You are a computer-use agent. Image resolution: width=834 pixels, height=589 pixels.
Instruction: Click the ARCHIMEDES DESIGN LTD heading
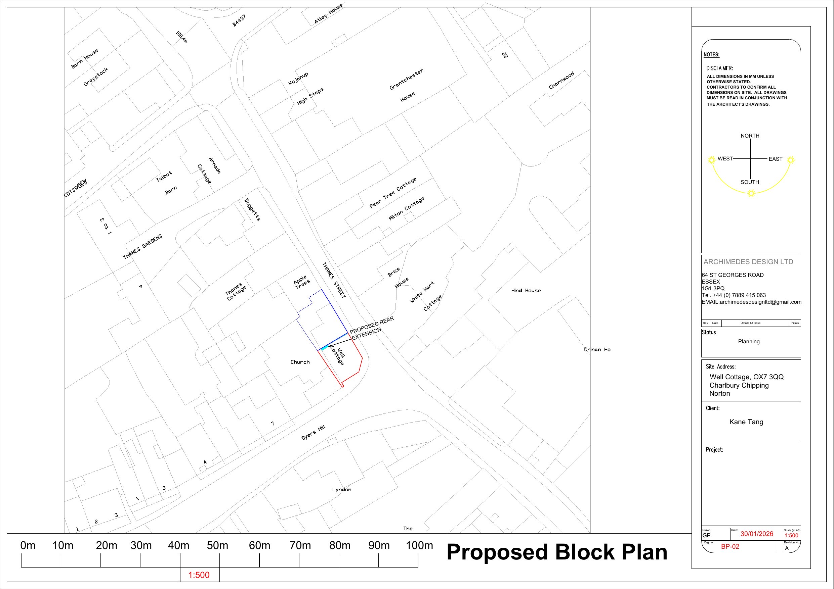(748, 262)
